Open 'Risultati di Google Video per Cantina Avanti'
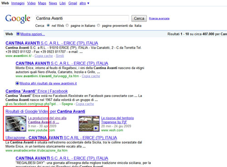This screenshot has height=167, width=227. 45,111
